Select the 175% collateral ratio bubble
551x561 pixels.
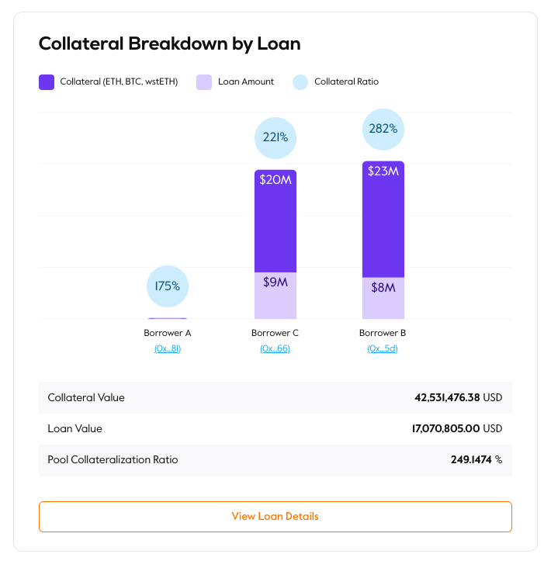pyautogui.click(x=168, y=286)
